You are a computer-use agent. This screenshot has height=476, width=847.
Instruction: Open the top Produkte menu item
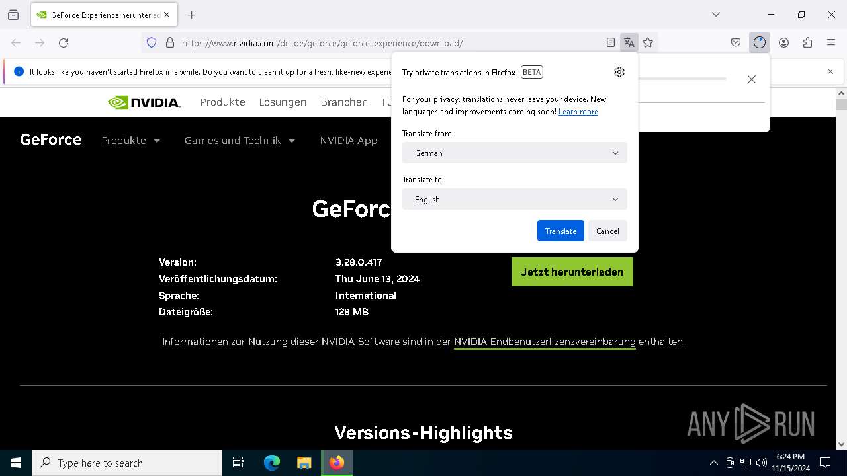(223, 102)
